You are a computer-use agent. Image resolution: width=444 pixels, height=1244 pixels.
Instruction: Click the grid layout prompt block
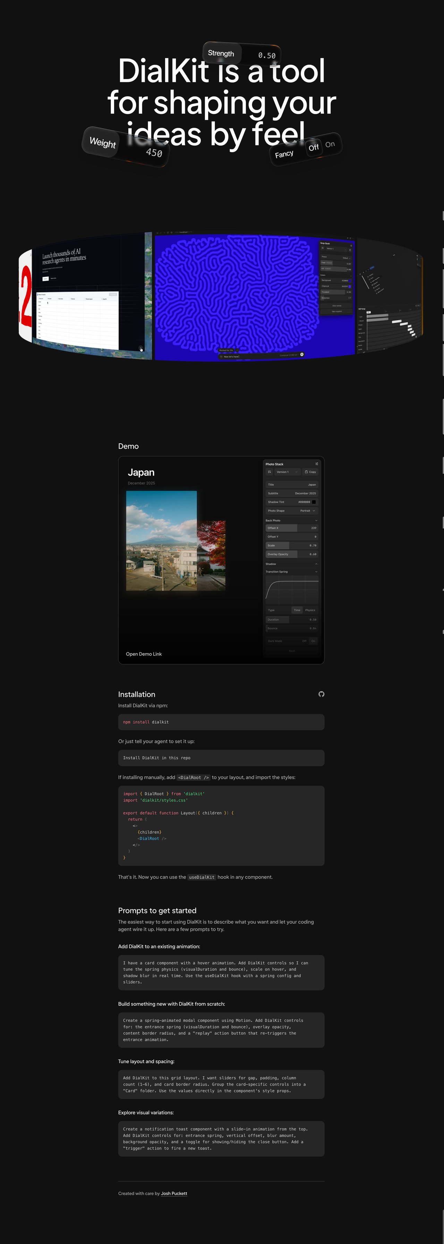221,1084
